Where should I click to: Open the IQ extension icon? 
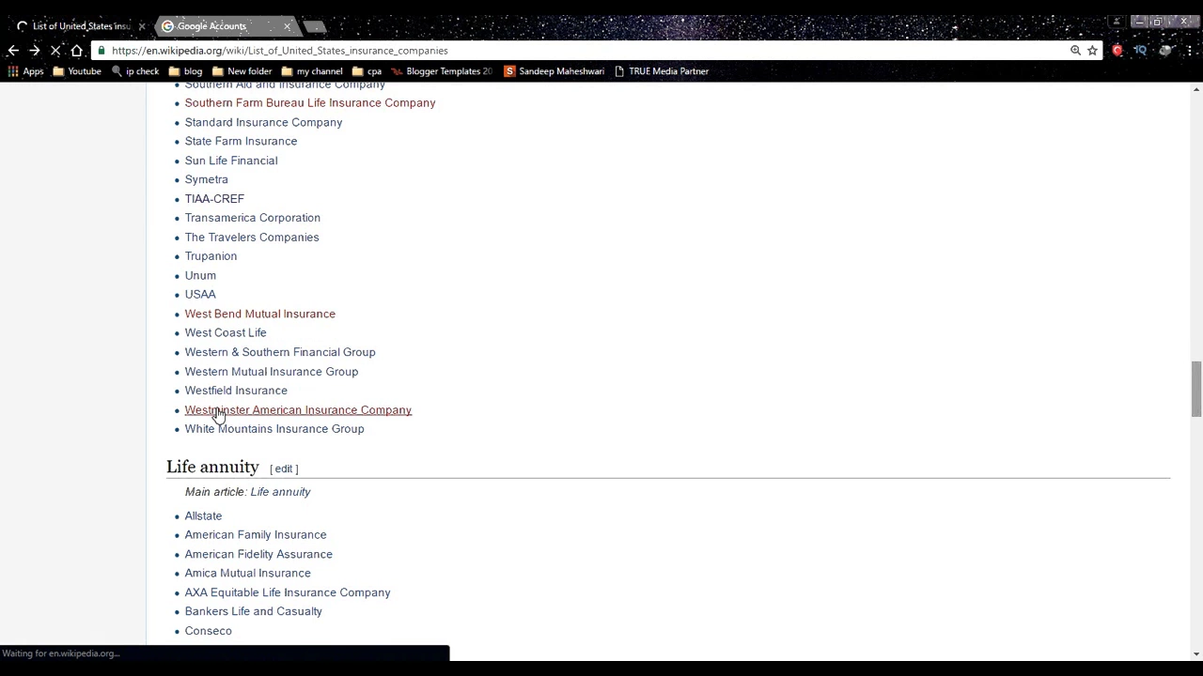1140,51
